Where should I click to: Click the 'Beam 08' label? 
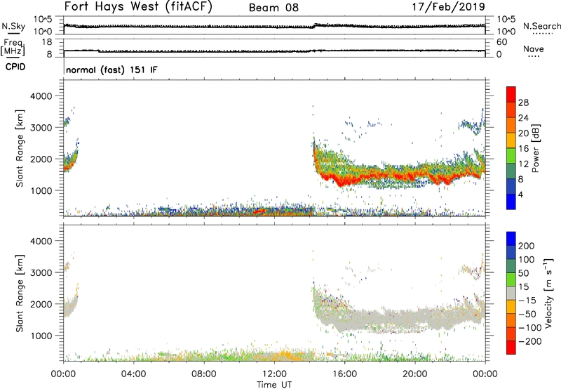pos(273,8)
